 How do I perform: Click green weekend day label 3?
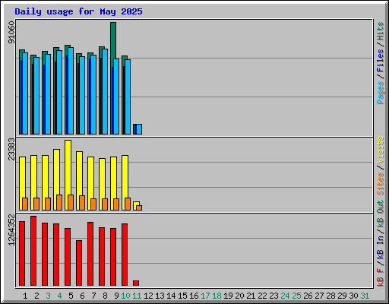pos(48,296)
